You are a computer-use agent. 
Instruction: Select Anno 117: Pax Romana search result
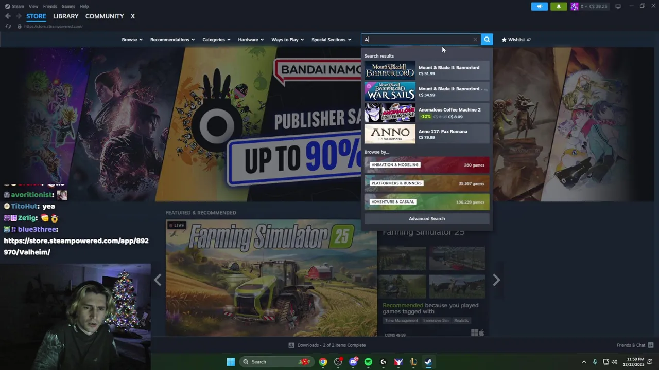(427, 134)
